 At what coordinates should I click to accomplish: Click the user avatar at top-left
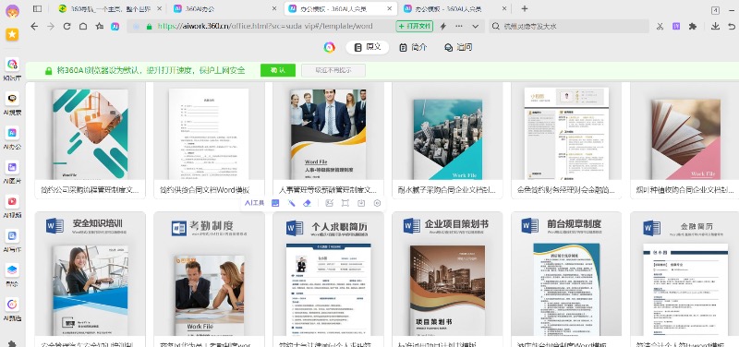[x=12, y=10]
